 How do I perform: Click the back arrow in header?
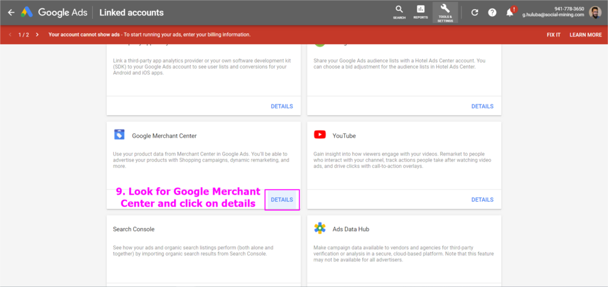(11, 12)
